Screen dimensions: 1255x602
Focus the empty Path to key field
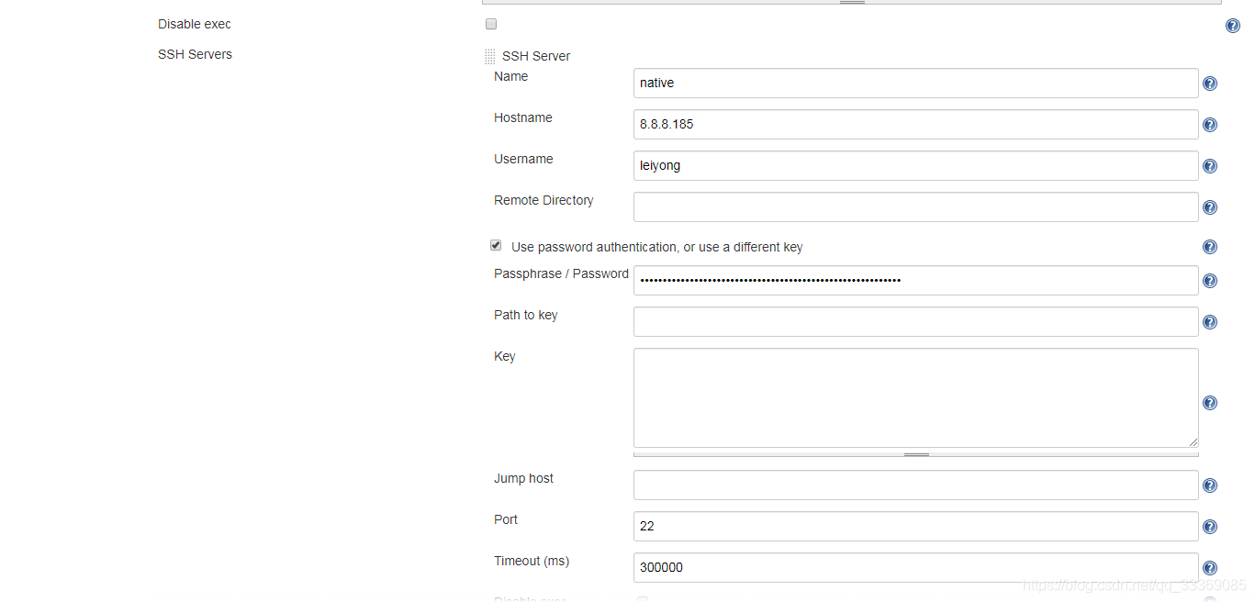click(915, 321)
